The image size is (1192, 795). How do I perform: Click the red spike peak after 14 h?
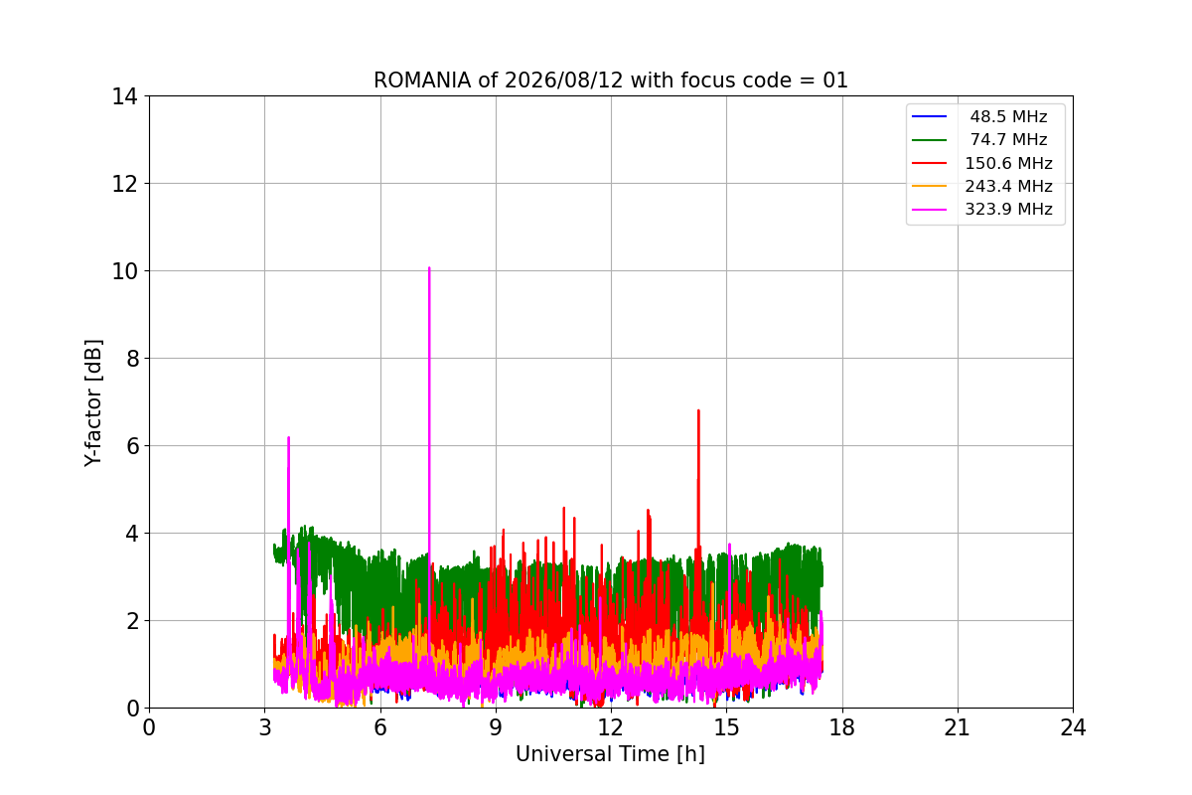(x=698, y=410)
